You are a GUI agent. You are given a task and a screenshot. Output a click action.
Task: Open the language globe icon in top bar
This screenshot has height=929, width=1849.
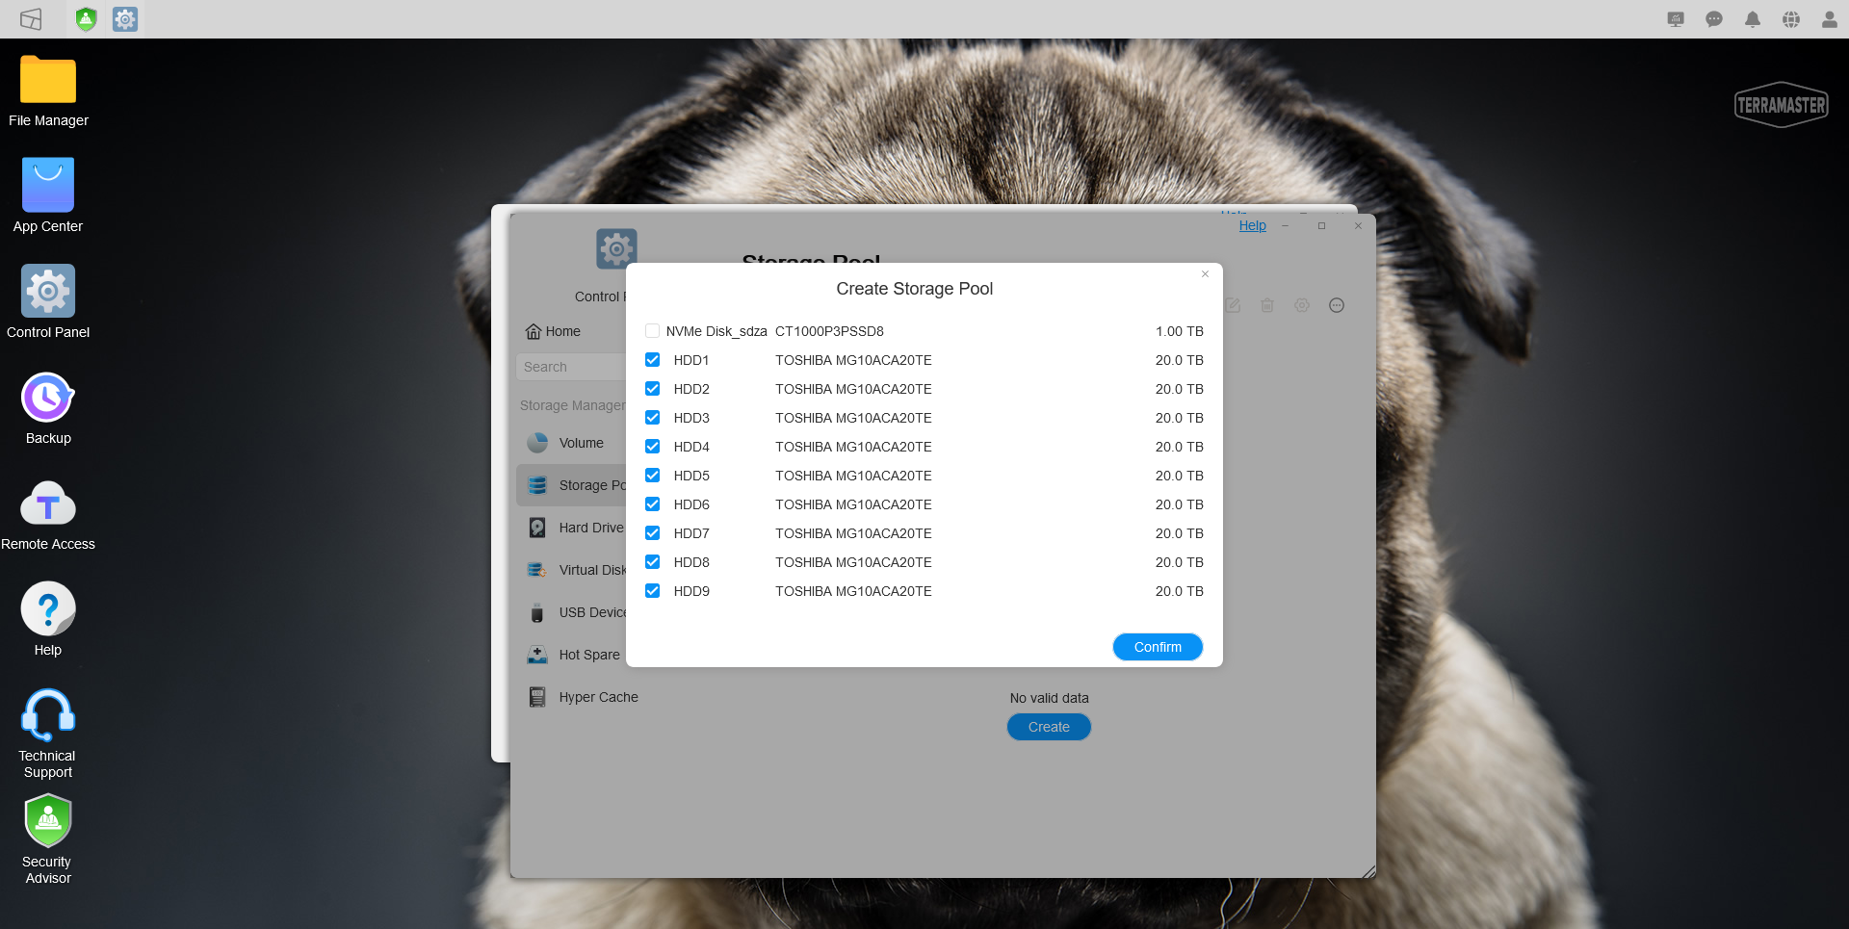[1791, 19]
